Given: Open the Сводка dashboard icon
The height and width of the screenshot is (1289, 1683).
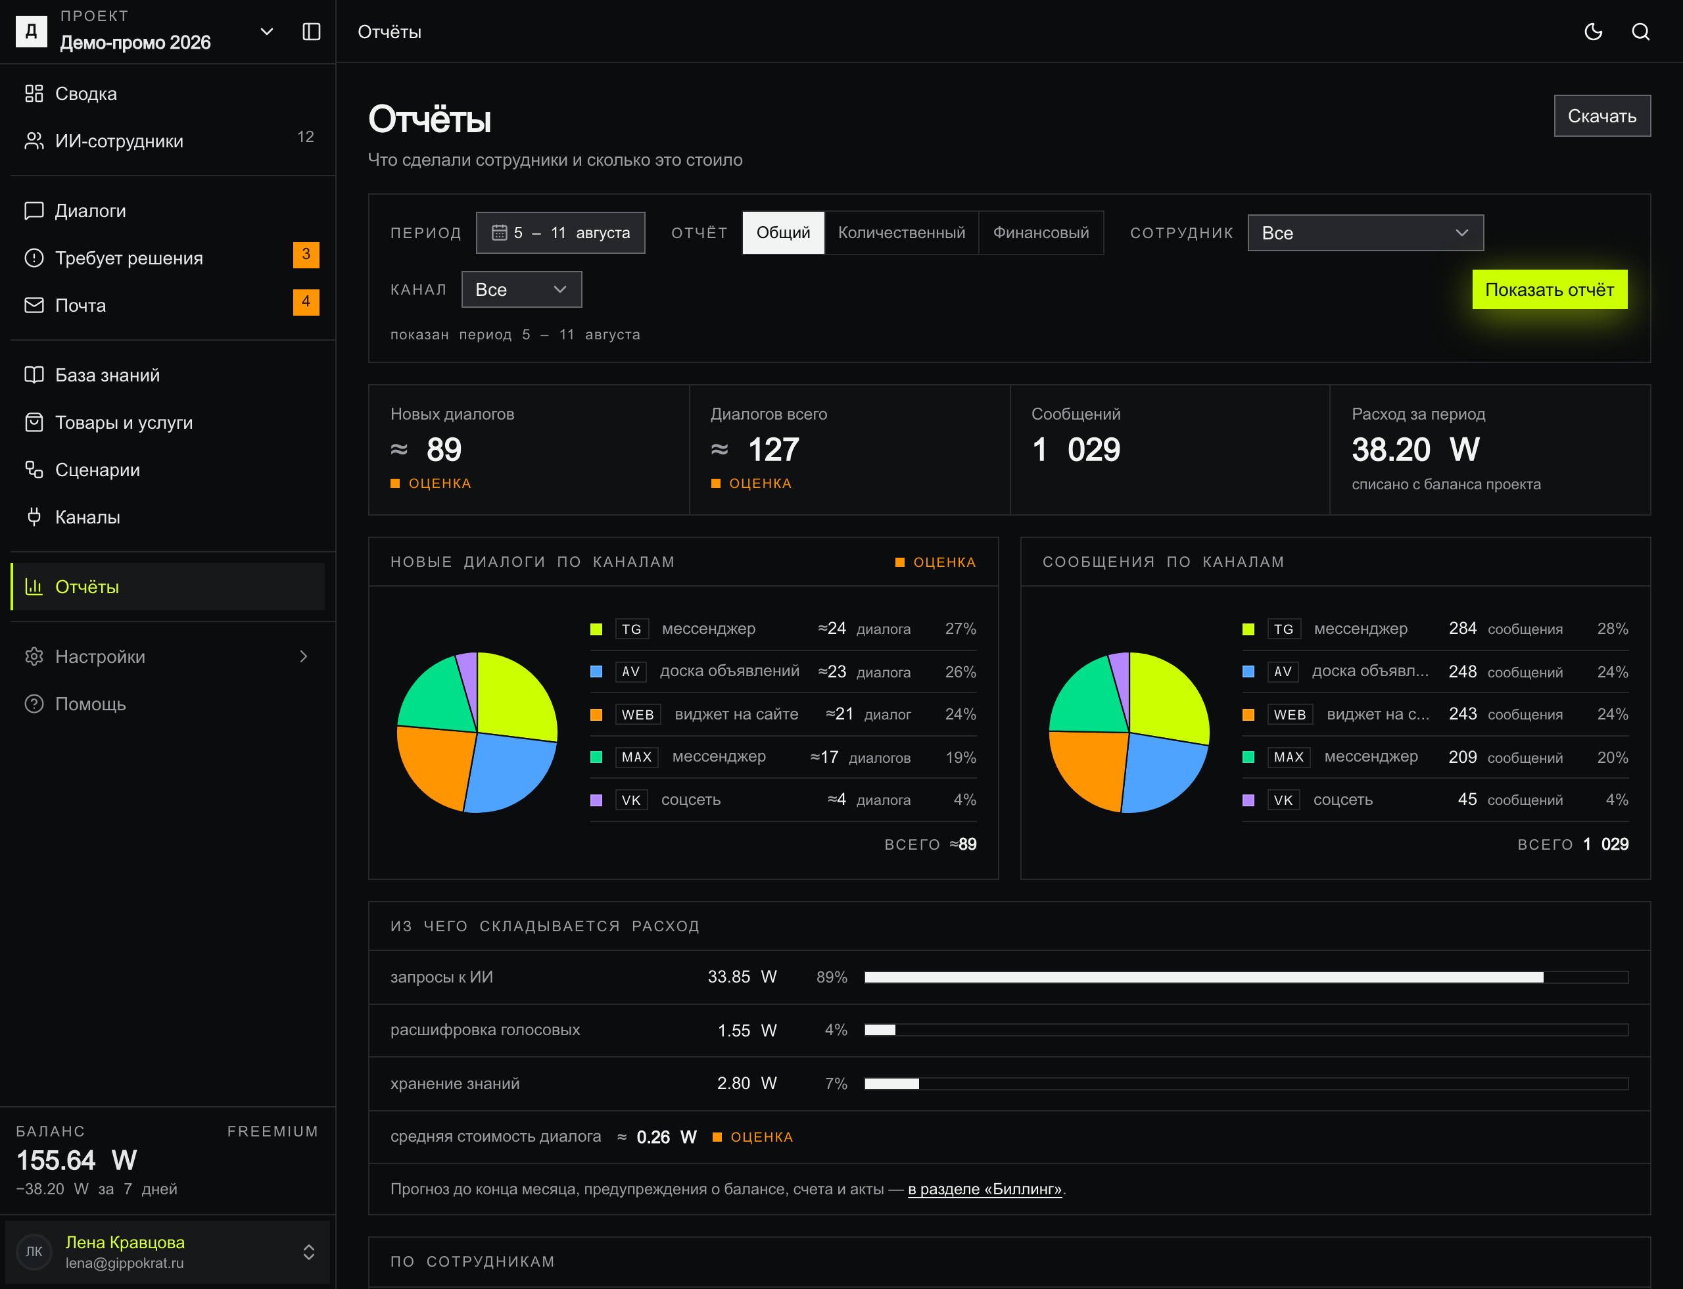Looking at the screenshot, I should (34, 93).
